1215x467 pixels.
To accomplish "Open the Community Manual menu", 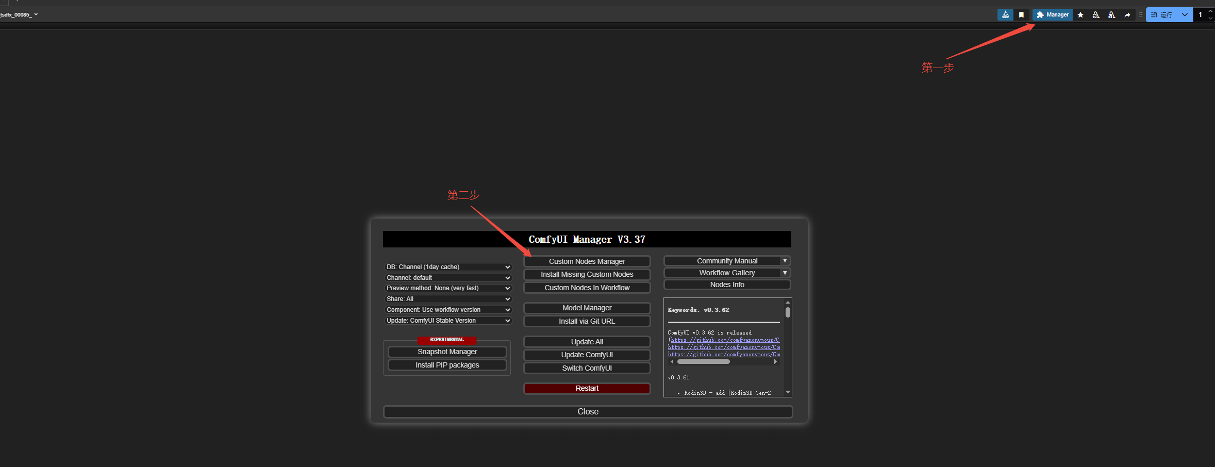I will [727, 261].
